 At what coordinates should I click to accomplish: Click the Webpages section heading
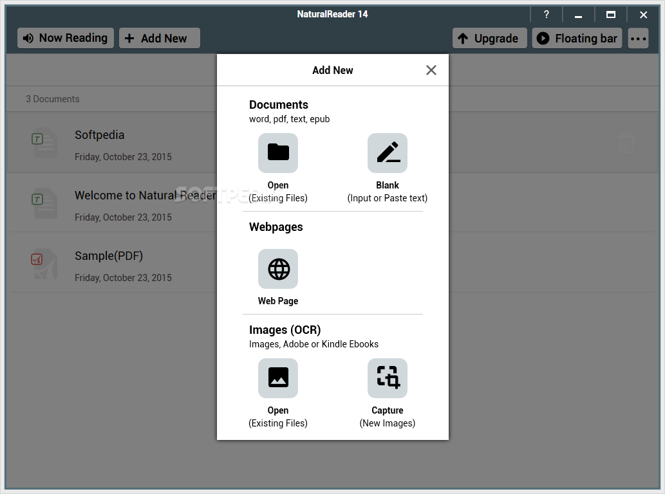tap(276, 227)
